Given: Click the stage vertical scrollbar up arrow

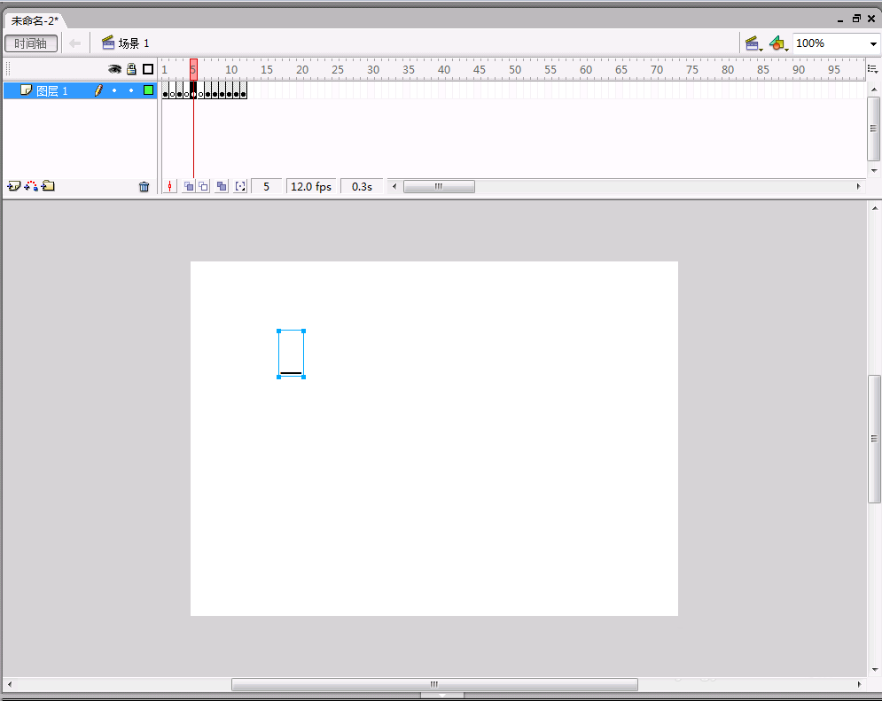Looking at the screenshot, I should [875, 208].
